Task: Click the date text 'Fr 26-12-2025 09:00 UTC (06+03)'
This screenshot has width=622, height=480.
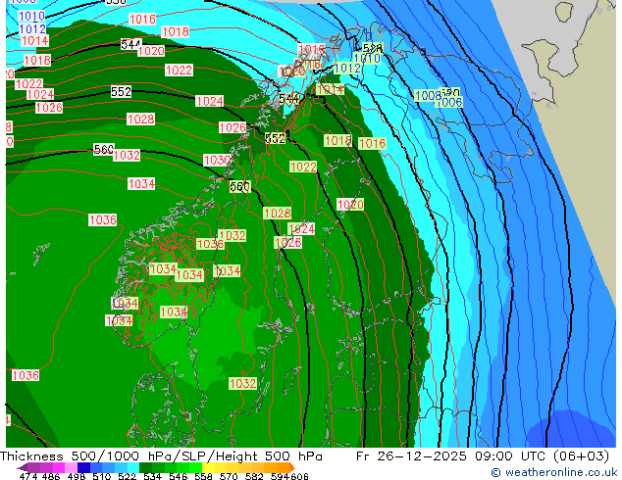Action: [x=483, y=456]
